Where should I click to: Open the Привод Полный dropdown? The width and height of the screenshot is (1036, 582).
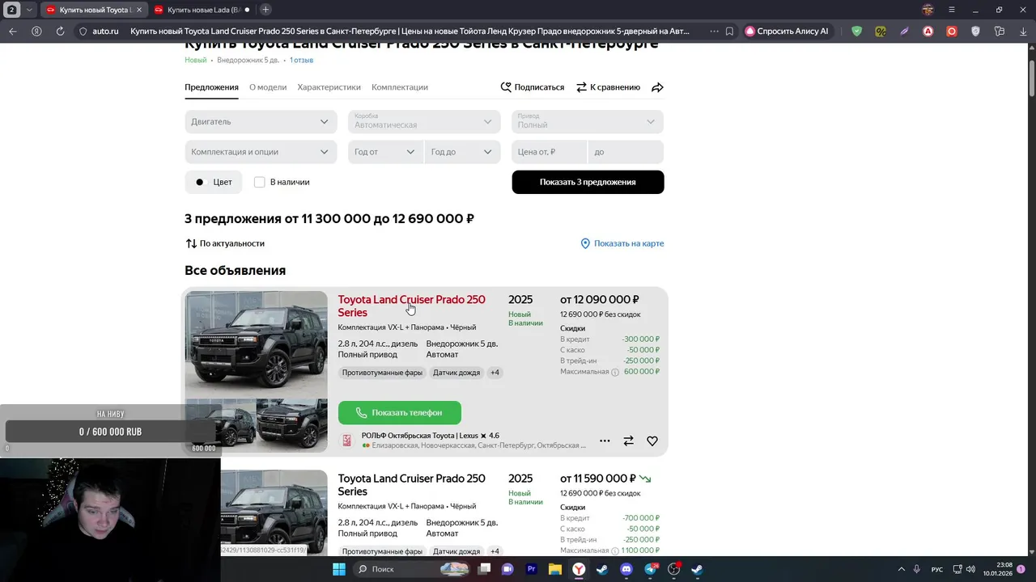[588, 121]
